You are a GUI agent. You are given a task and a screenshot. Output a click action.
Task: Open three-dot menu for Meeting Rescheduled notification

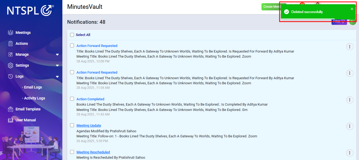349,153
